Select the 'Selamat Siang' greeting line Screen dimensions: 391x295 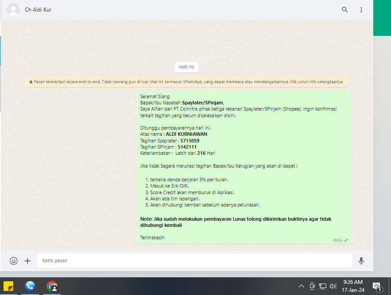(155, 96)
